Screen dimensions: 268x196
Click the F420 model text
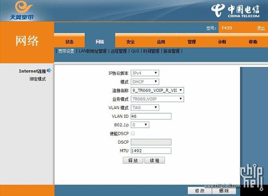tap(227, 28)
